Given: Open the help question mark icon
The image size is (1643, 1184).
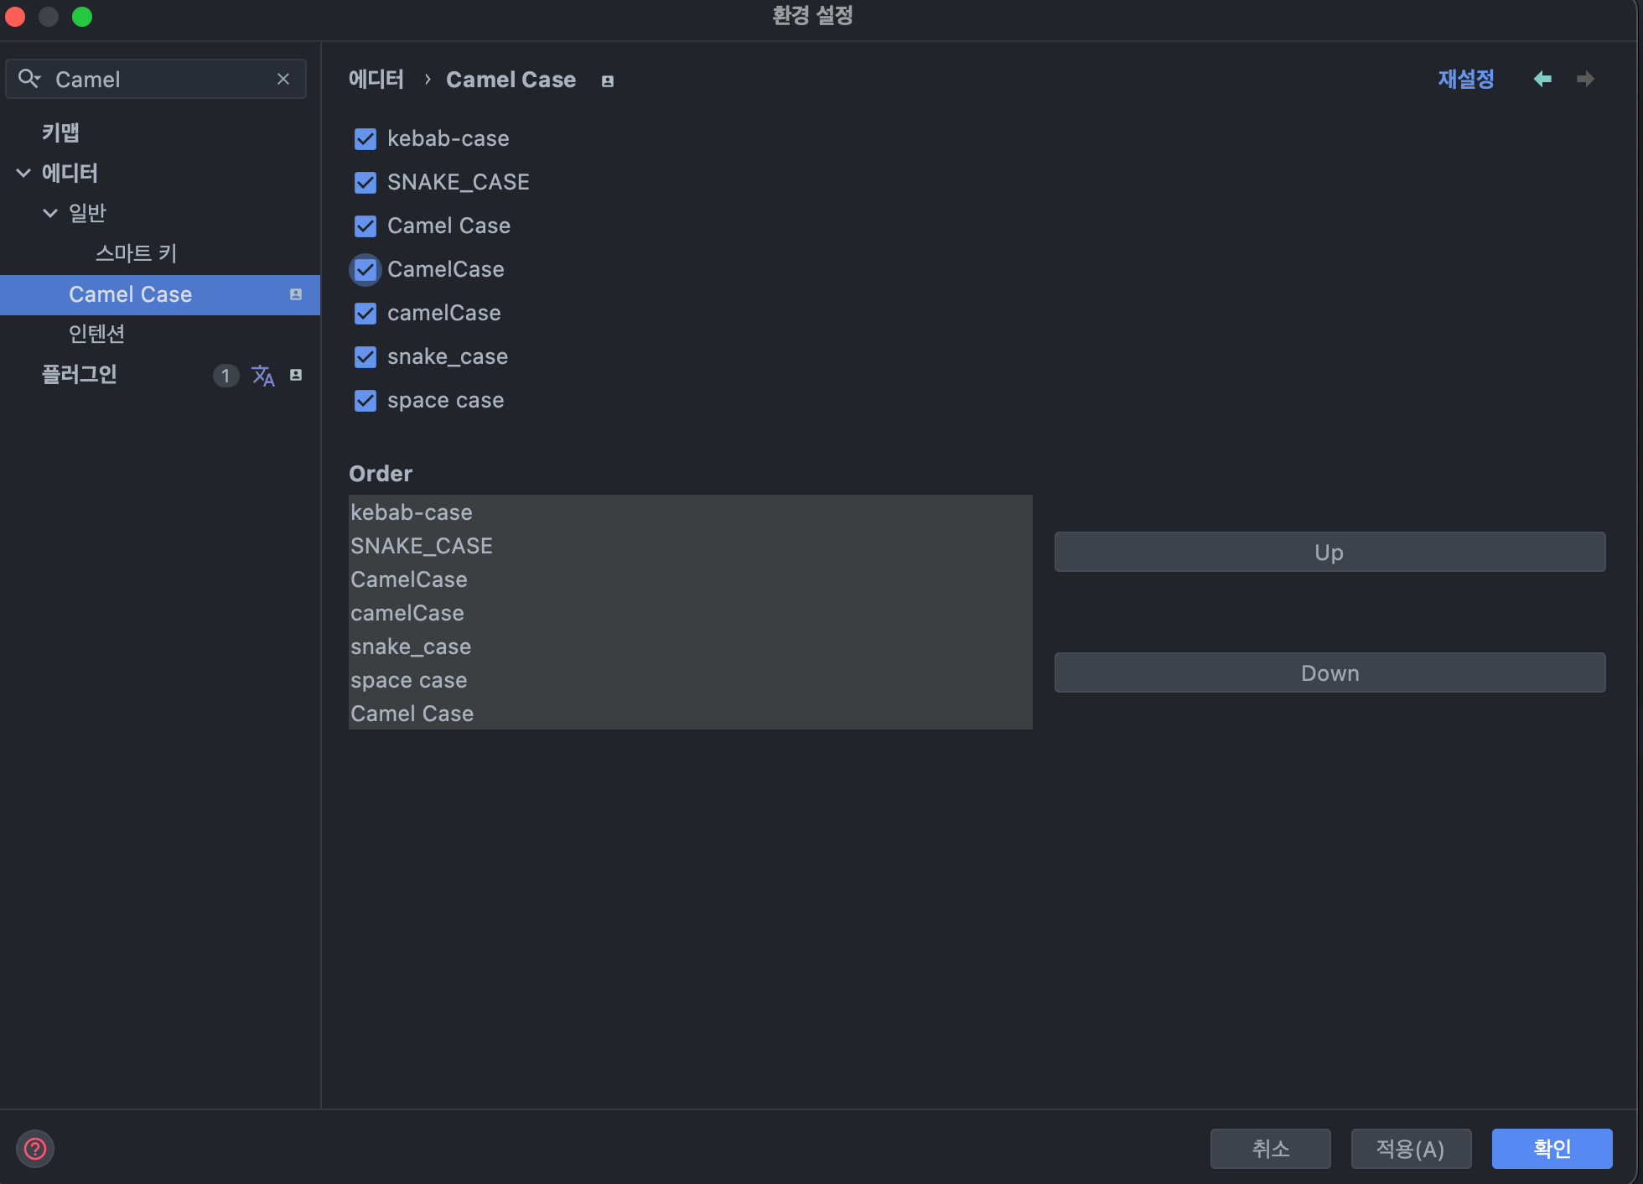Looking at the screenshot, I should [x=35, y=1149].
